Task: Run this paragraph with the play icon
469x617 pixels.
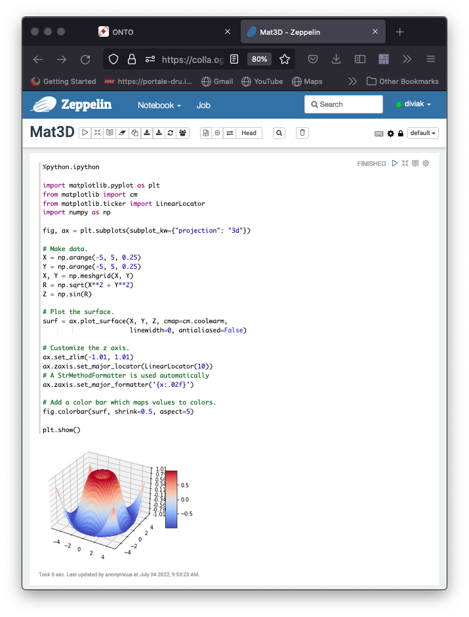Action: 394,163
